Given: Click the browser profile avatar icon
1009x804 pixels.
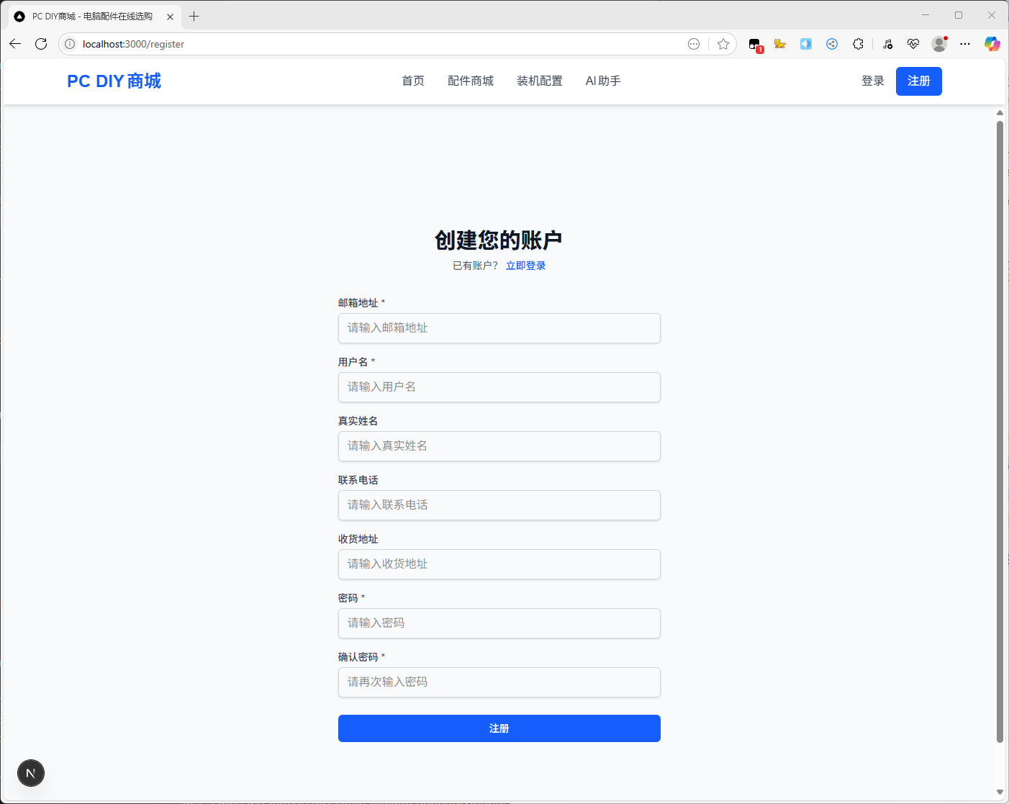Looking at the screenshot, I should [939, 44].
